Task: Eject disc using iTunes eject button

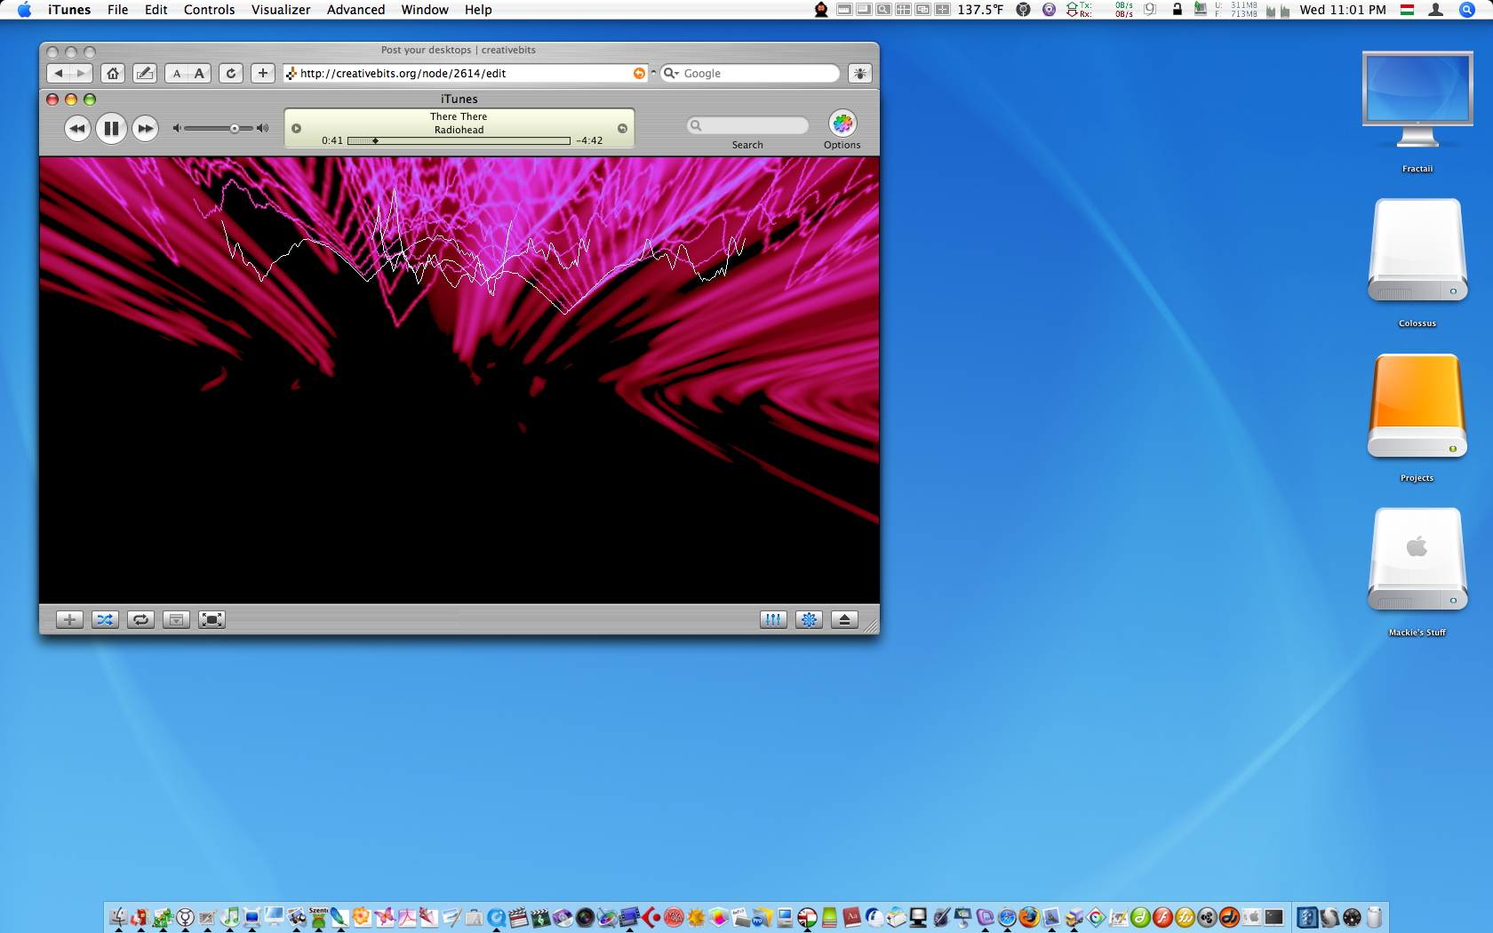Action: coord(844,619)
